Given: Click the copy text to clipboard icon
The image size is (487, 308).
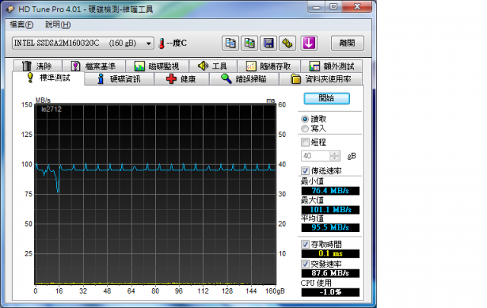Looking at the screenshot, I should (230, 43).
